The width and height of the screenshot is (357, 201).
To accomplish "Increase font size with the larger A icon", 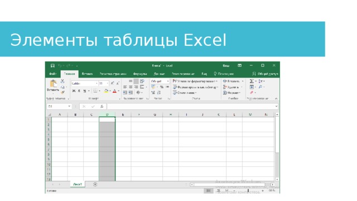I will tap(112, 83).
